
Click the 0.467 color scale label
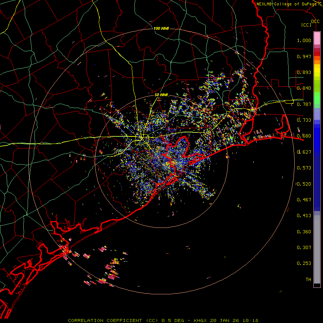pyautogui.click(x=304, y=200)
